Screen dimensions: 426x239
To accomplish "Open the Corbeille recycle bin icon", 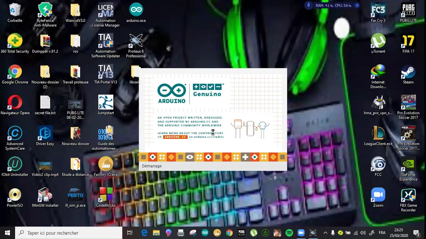I will 15,13.
